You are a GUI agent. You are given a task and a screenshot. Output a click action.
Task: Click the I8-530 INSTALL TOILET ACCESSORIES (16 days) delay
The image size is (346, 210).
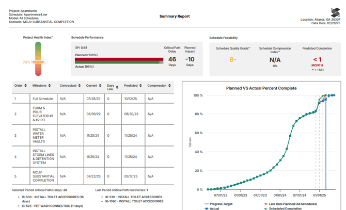(x=53, y=199)
